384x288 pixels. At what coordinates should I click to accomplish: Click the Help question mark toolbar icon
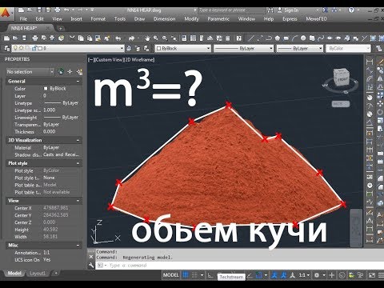pyautogui.click(x=239, y=38)
